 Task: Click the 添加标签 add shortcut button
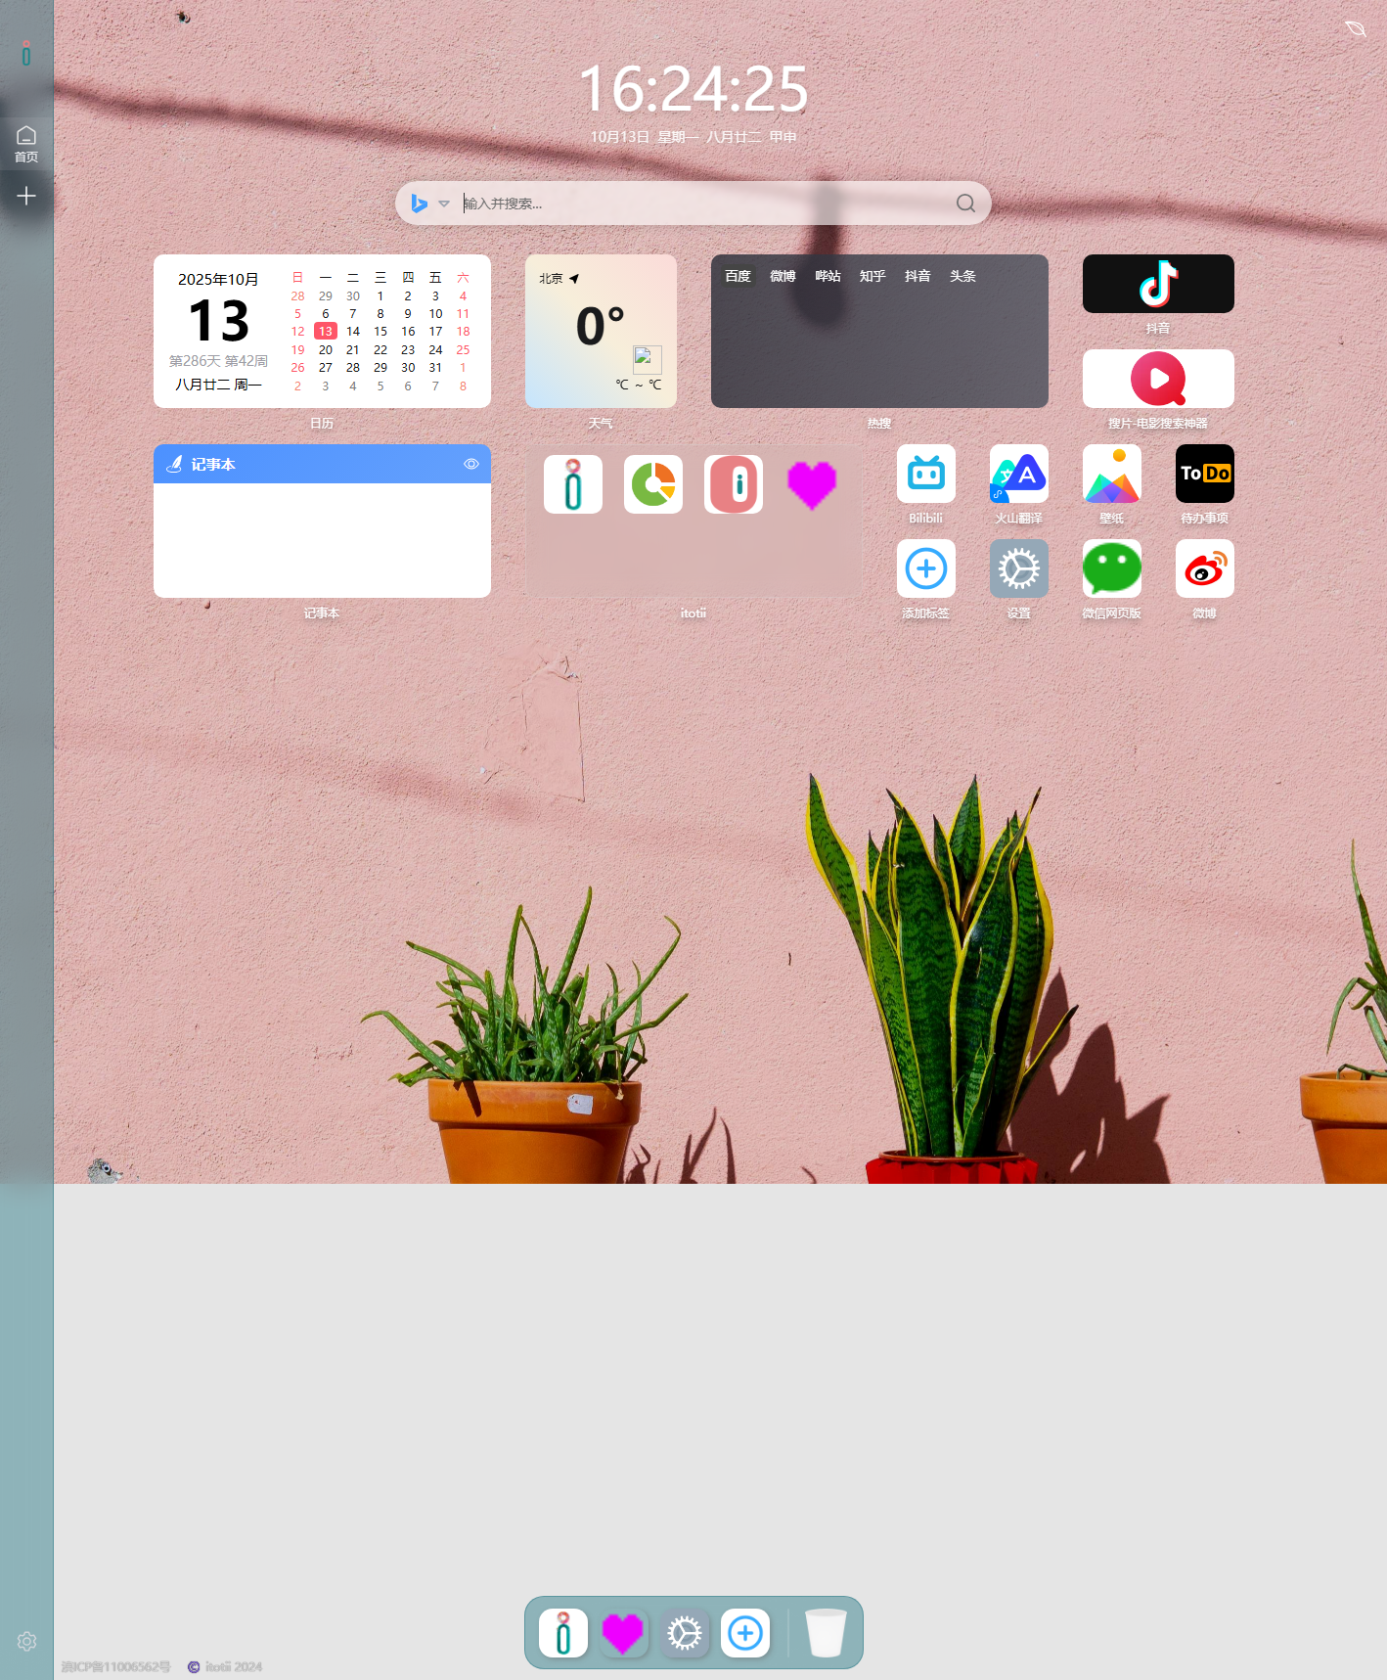click(x=925, y=569)
